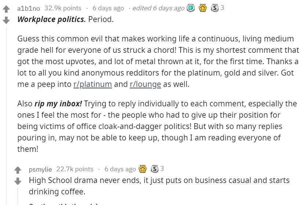308x205 pixels.
Task: Upvote the a1b1no comment
Action: (6, 9)
